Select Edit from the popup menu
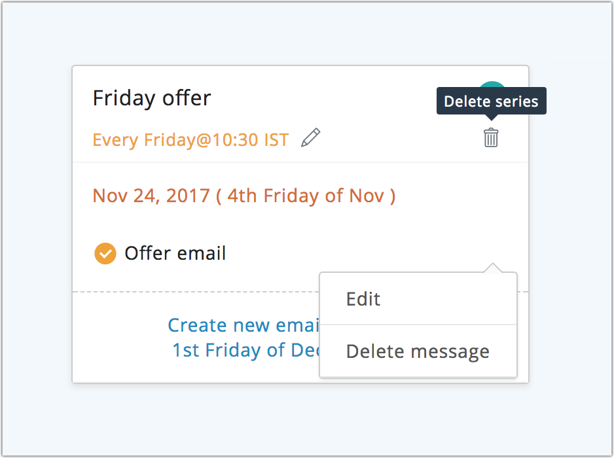Screen dimensions: 614x458 [363, 299]
